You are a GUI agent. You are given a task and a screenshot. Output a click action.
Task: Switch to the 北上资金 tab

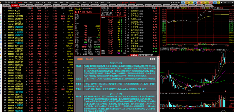click(x=56, y=5)
